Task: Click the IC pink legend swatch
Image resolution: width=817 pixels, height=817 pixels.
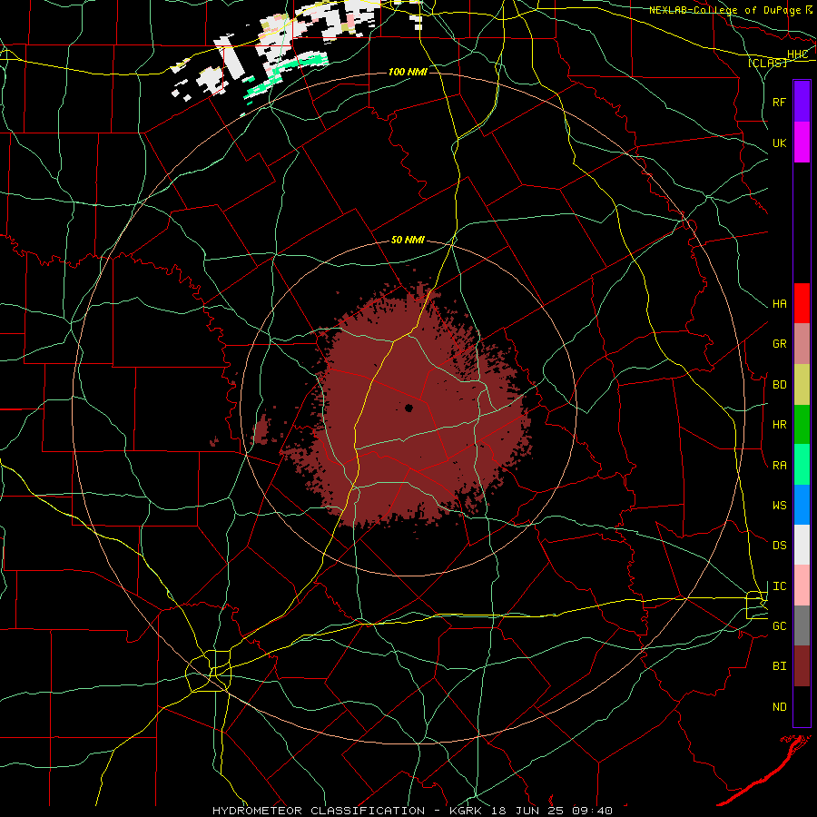Action: click(802, 586)
